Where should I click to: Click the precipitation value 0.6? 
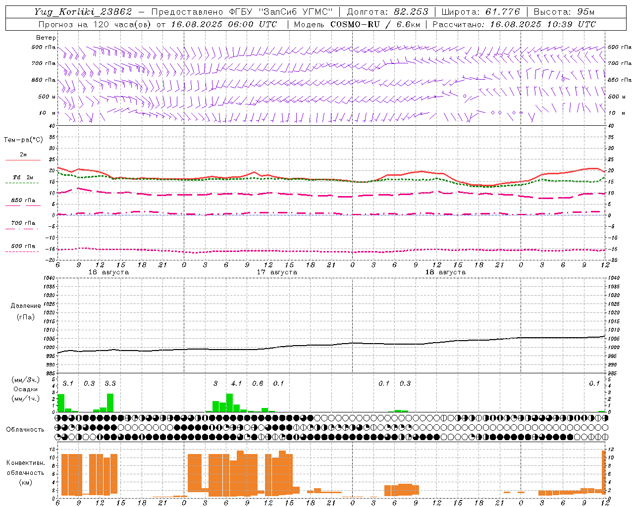point(258,384)
